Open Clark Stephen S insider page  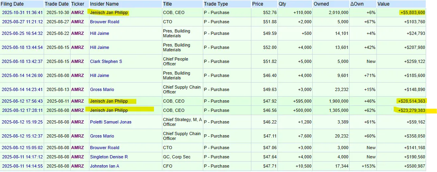pyautogui.click(x=106, y=61)
